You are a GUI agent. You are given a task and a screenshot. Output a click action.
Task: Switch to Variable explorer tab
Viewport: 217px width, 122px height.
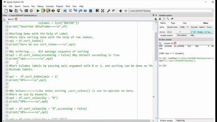click(x=166, y=35)
